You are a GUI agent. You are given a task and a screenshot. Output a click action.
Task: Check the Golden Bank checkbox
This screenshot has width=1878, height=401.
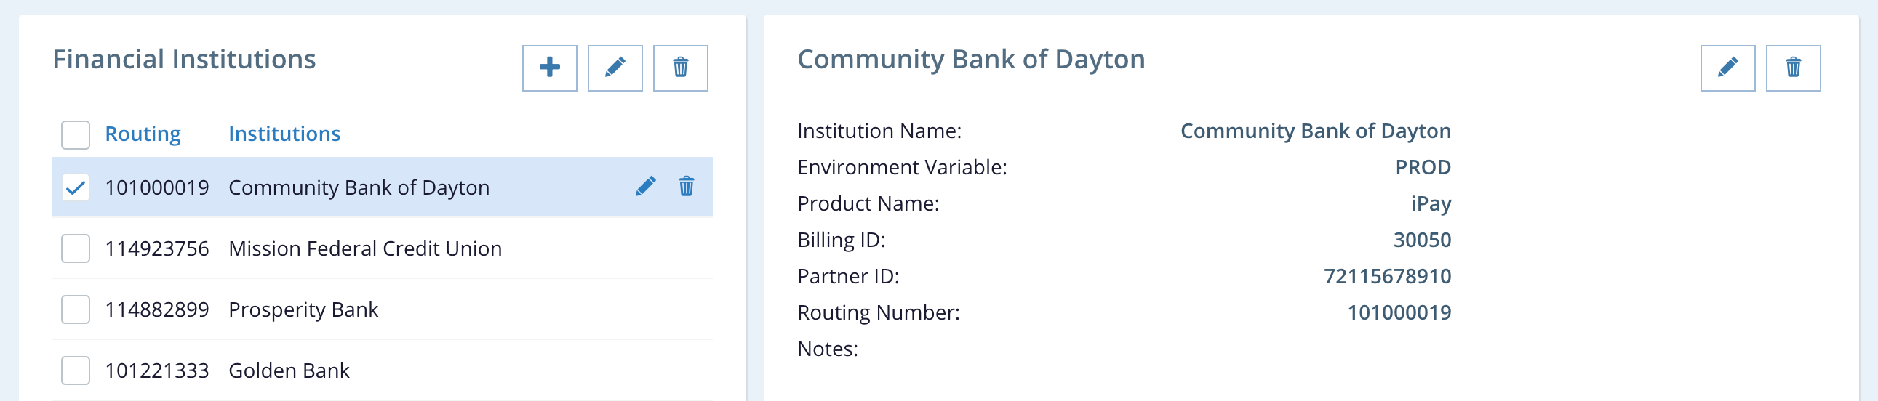[x=75, y=371]
